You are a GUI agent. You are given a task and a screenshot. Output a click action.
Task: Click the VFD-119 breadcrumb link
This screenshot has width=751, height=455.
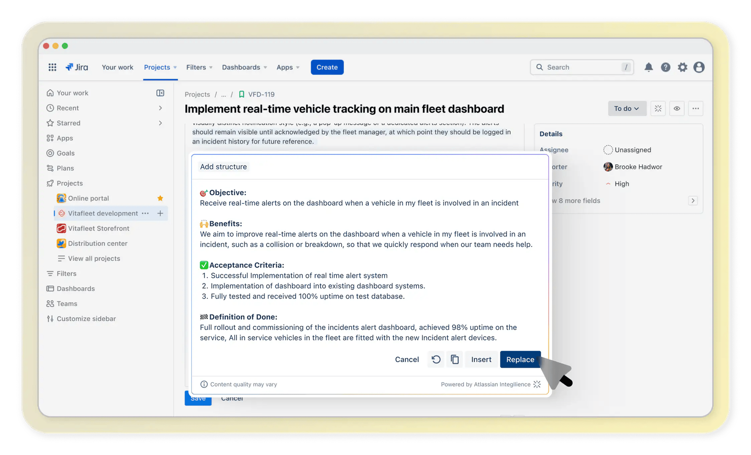pos(261,94)
